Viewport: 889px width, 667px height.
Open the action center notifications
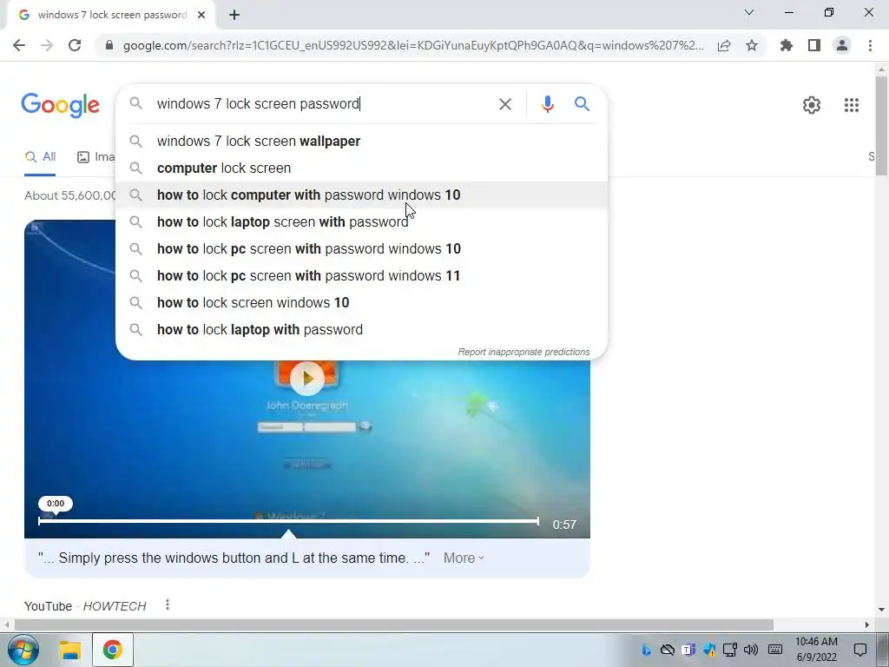[x=860, y=650]
